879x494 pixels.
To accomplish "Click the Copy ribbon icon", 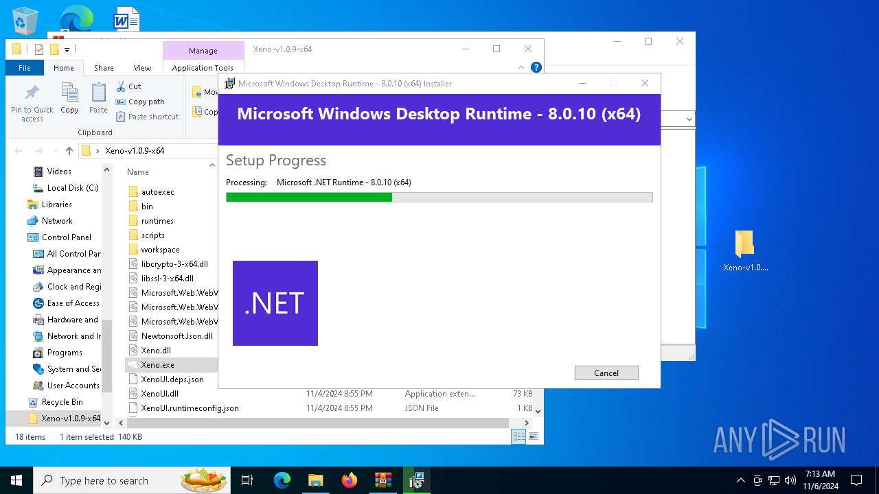I will 69,98.
